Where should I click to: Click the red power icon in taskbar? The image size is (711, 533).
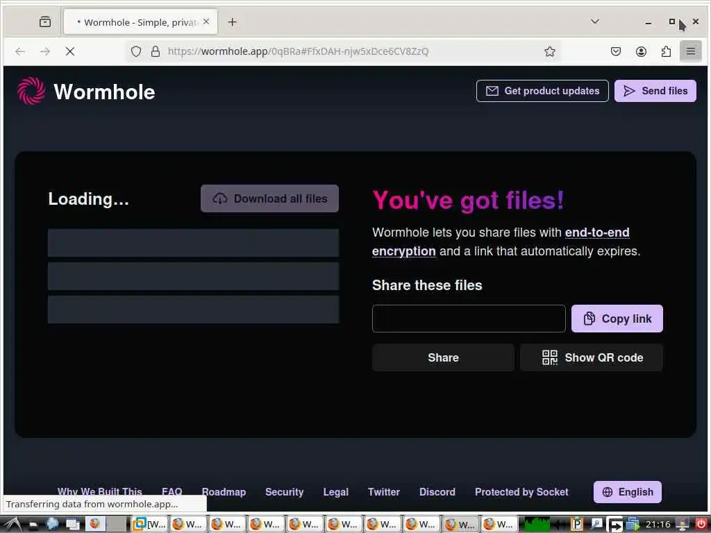coord(701,524)
